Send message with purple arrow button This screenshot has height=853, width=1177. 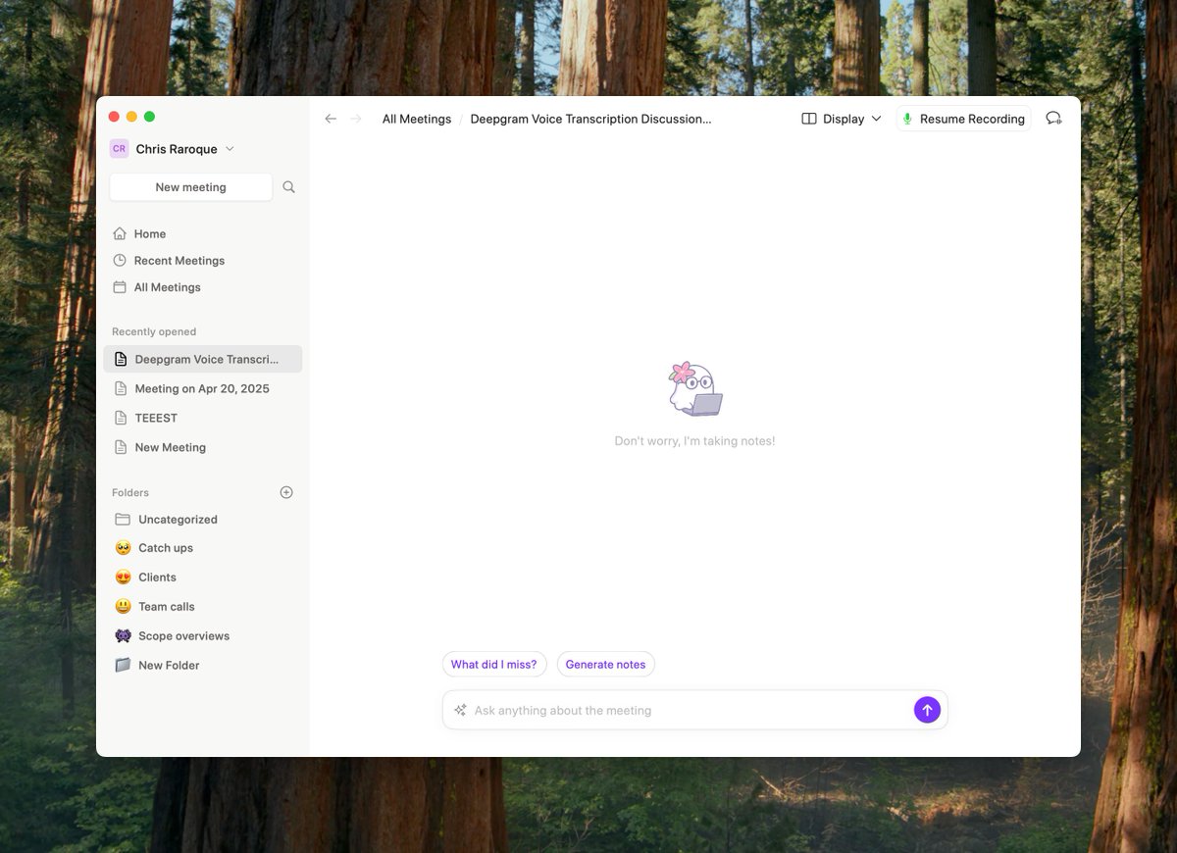click(927, 710)
